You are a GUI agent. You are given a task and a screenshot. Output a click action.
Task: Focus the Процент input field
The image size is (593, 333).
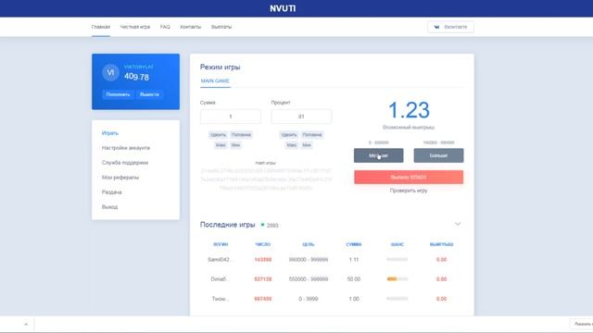301,117
